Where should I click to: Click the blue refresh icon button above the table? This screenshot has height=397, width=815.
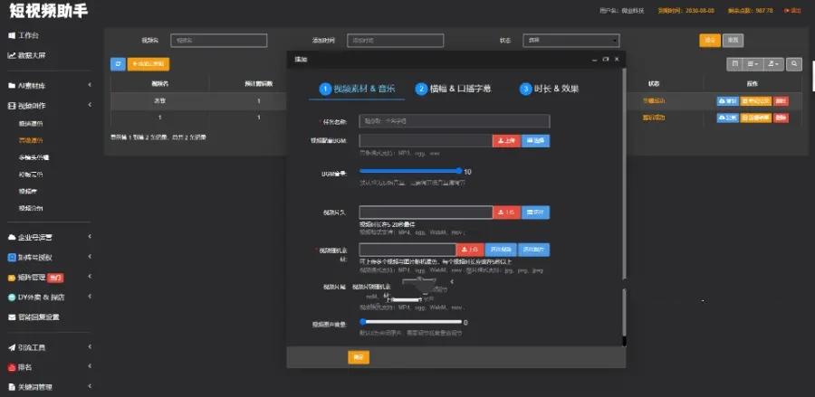click(x=118, y=64)
